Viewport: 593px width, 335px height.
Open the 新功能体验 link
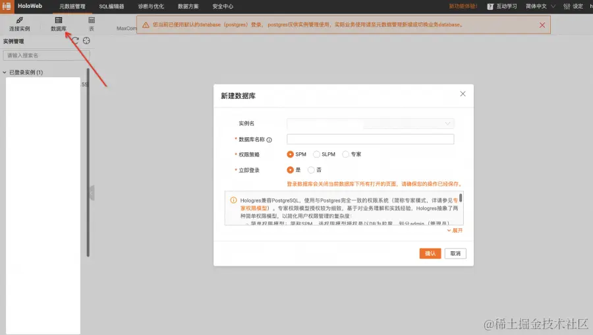click(463, 7)
